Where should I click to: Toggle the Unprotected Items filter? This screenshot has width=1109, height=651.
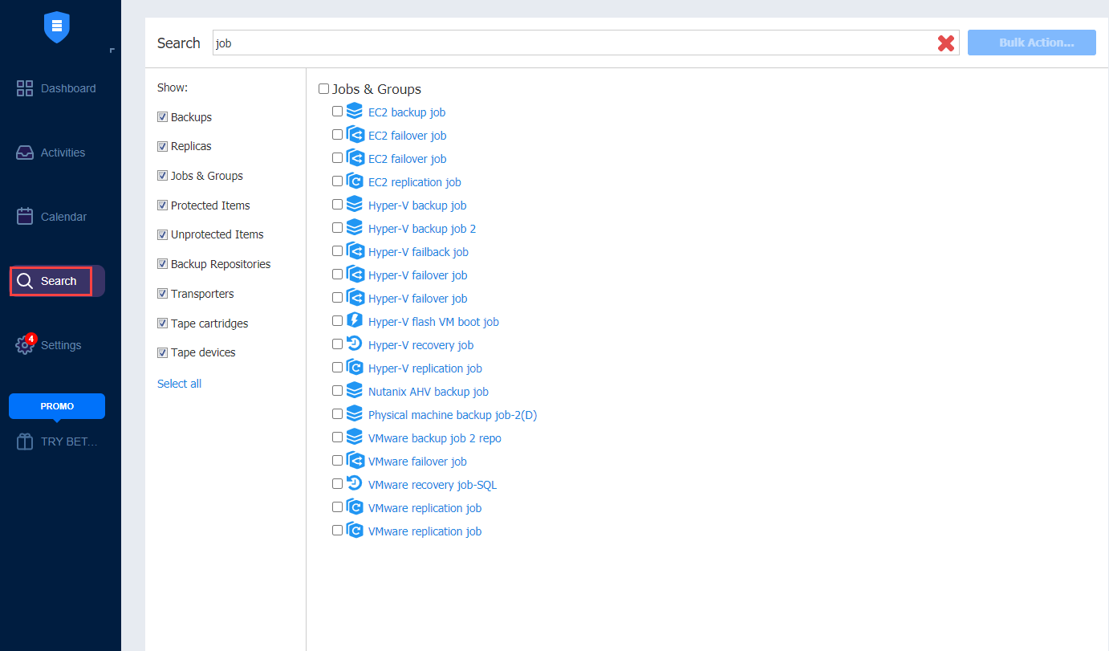pyautogui.click(x=163, y=234)
